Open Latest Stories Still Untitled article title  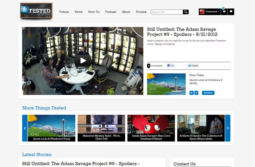tap(81, 164)
